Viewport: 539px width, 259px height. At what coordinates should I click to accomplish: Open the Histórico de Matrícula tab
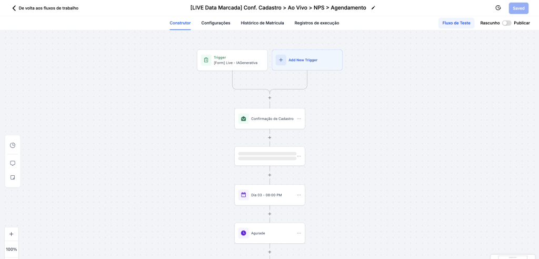coord(262,23)
